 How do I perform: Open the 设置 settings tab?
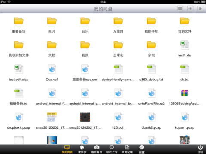click(142, 149)
